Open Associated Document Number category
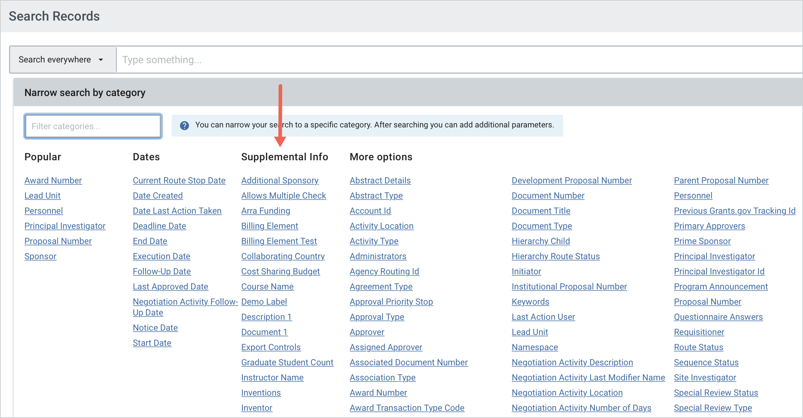This screenshot has height=418, width=803. pyautogui.click(x=409, y=362)
